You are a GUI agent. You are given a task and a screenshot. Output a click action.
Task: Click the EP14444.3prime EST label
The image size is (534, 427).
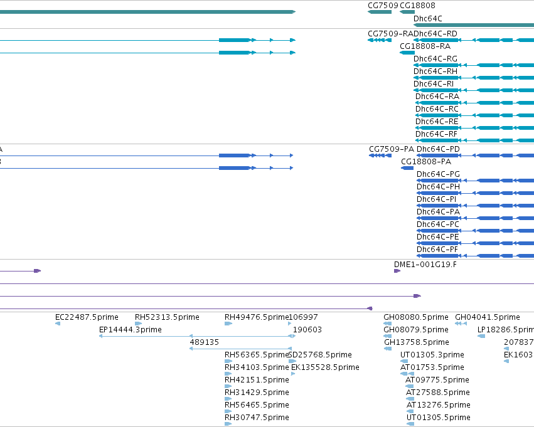[x=131, y=330]
